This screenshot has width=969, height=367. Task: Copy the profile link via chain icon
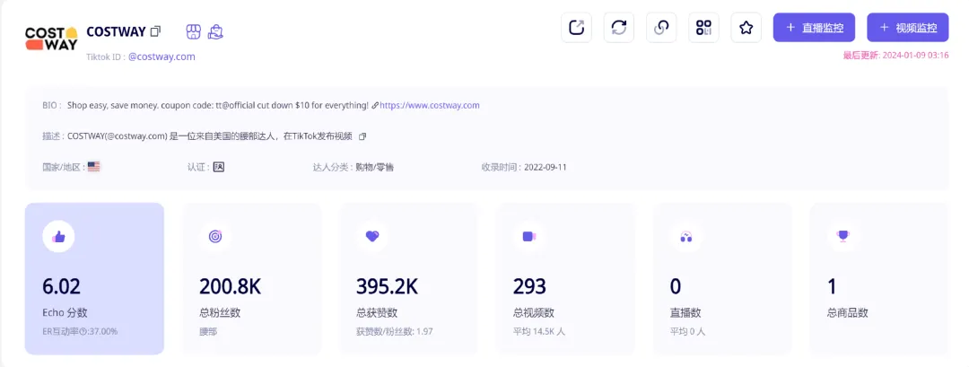[661, 28]
